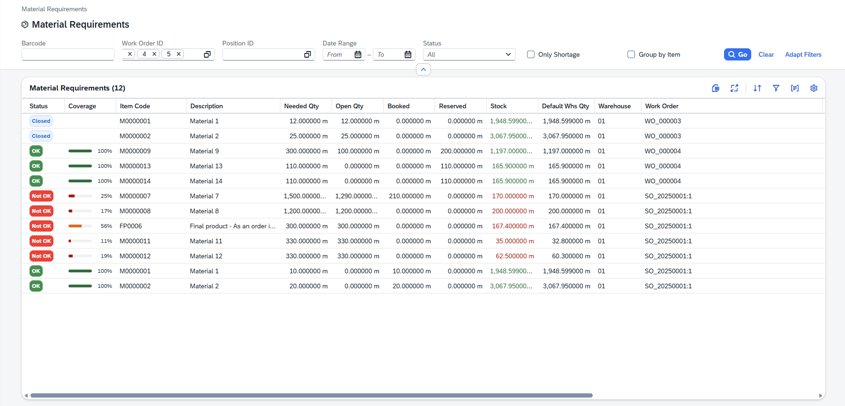Viewport: 845px width, 406px height.
Task: Click the scroll left arrow of table
Action: pos(26,396)
